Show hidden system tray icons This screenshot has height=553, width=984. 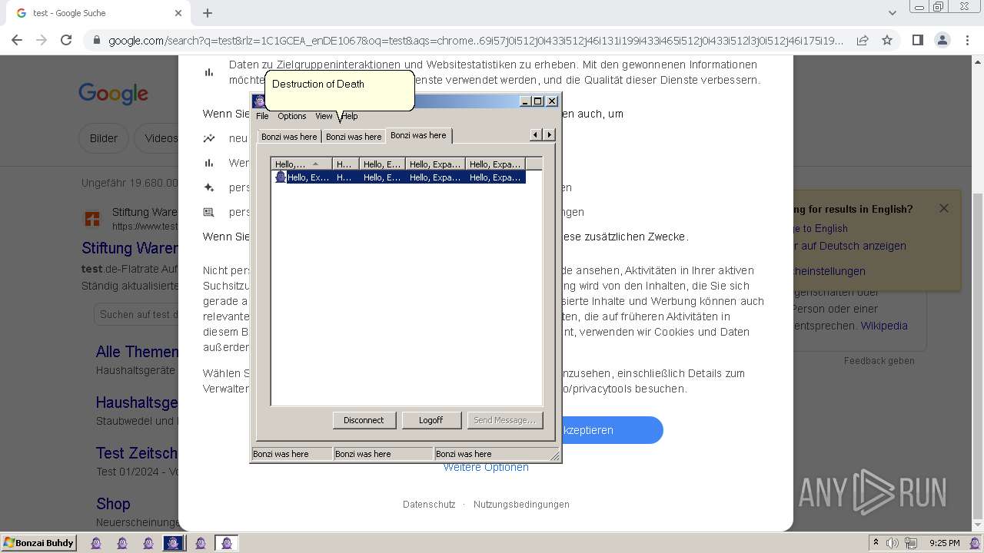(x=876, y=543)
